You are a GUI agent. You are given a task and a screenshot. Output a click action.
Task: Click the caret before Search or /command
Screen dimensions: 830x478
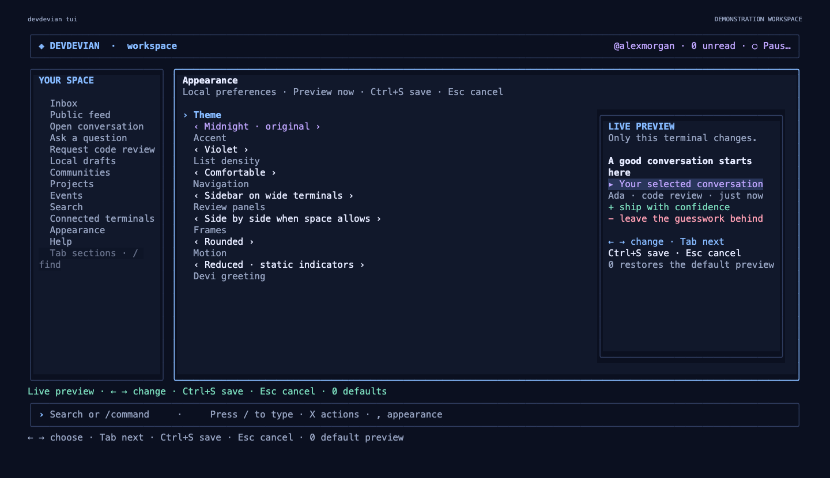[41, 415]
